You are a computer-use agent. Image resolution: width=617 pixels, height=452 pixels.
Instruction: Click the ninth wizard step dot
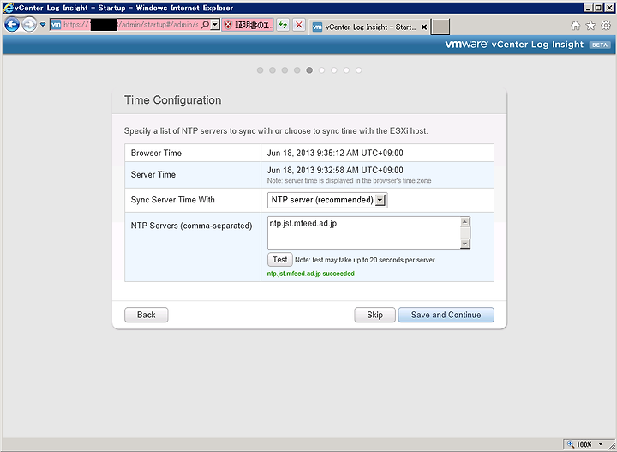click(x=359, y=70)
